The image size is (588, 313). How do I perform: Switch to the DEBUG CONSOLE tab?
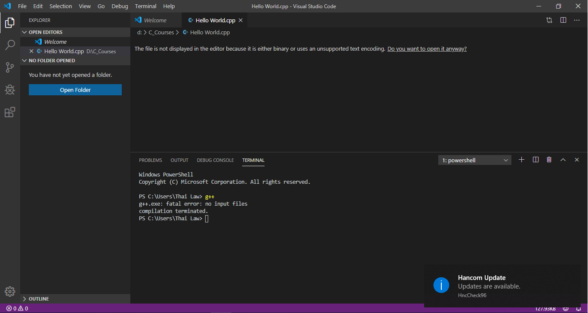pos(215,160)
